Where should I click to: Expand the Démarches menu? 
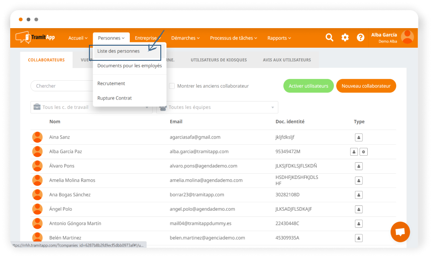pyautogui.click(x=185, y=38)
